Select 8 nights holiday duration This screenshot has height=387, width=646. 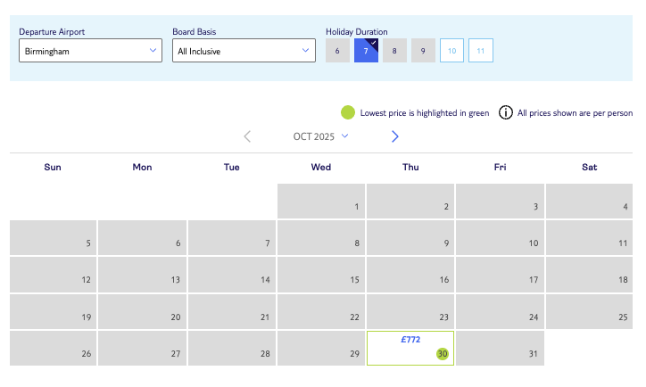click(x=394, y=51)
